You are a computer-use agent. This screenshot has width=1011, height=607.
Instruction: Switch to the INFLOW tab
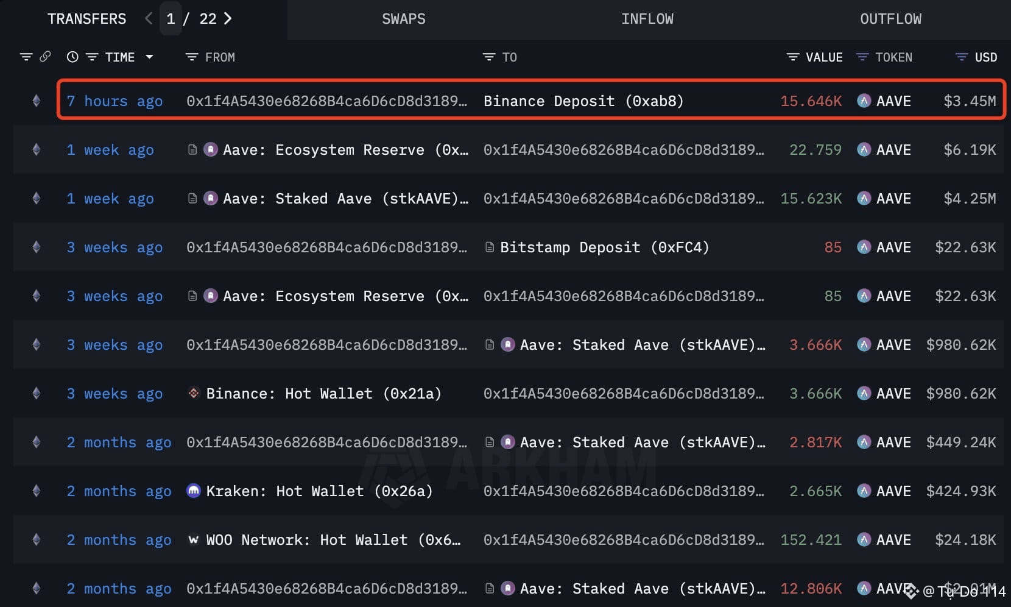(x=647, y=19)
